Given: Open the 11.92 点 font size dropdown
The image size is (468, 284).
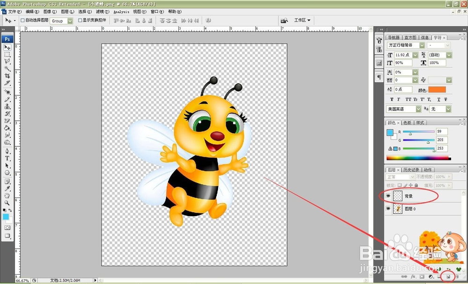Looking at the screenshot, I should coord(415,55).
